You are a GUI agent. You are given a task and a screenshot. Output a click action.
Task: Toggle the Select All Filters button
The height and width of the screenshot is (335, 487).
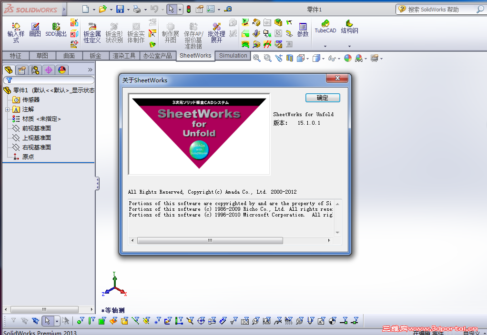coord(36,321)
